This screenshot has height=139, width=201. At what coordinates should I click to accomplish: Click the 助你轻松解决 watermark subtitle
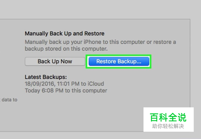click(168, 126)
